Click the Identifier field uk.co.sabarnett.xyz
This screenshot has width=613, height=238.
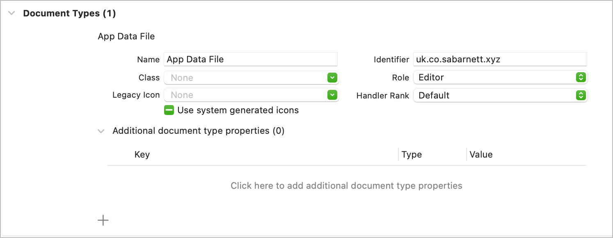(500, 59)
